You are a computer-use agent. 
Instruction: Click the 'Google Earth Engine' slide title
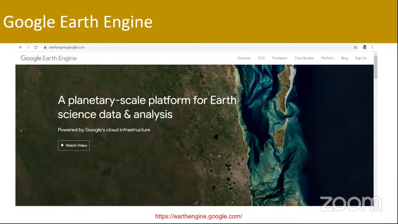(x=78, y=22)
